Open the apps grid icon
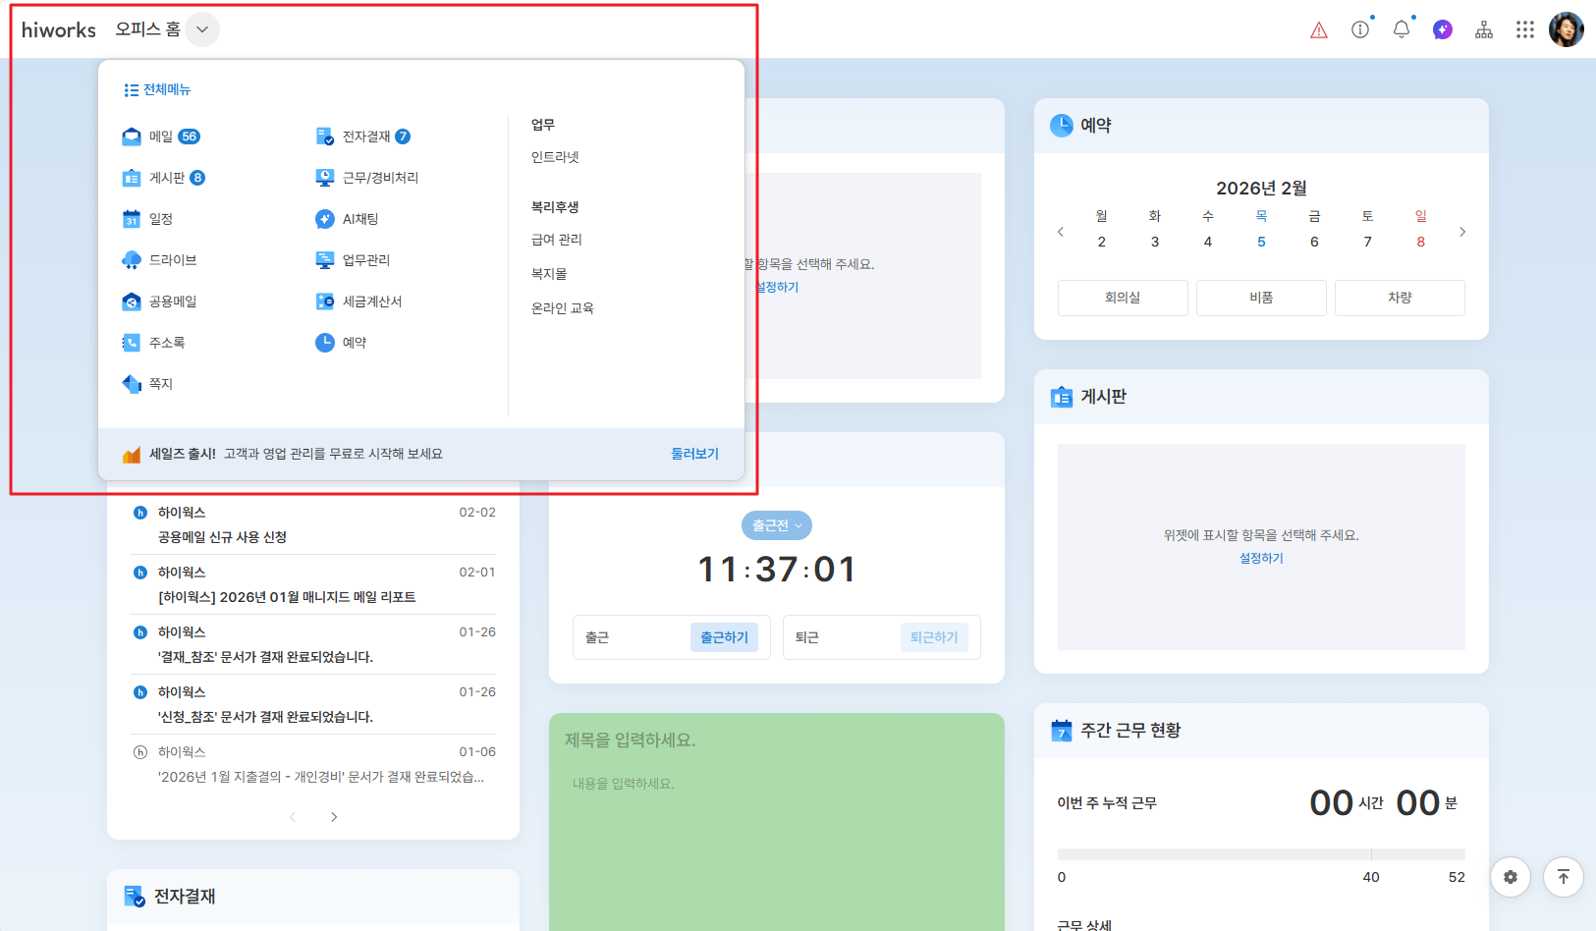 1524,29
